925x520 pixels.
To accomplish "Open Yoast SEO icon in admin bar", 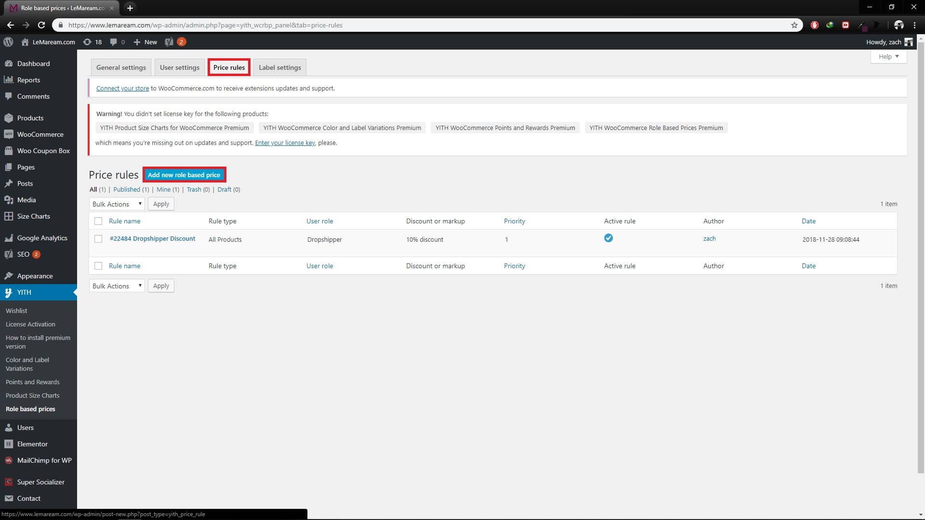I will point(169,42).
